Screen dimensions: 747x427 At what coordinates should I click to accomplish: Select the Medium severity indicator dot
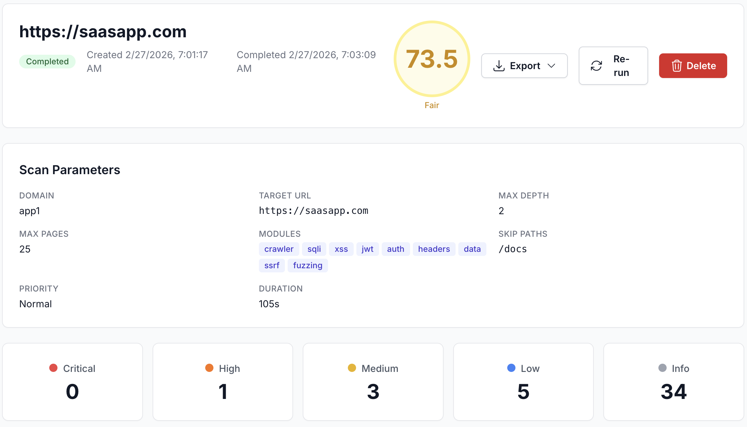coord(352,368)
